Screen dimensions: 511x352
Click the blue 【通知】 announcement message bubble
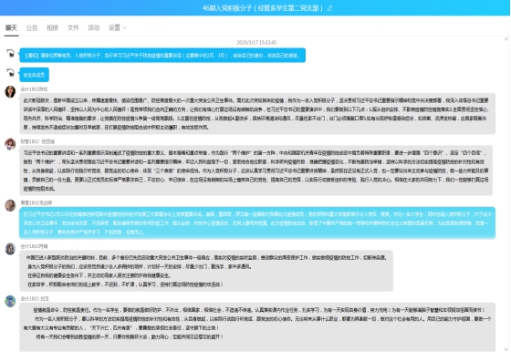(x=162, y=56)
